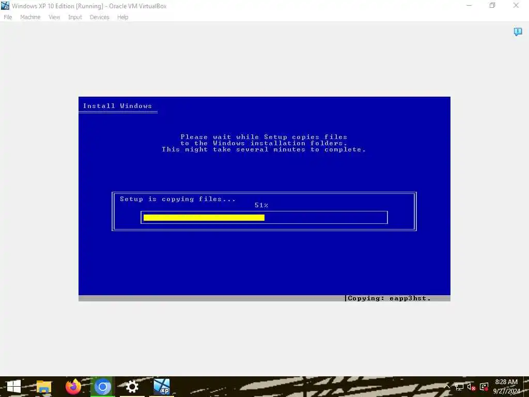Viewport: 529px width, 397px height.
Task: Click 'Please wait while Setup copies files' line
Action: pyautogui.click(x=264, y=137)
